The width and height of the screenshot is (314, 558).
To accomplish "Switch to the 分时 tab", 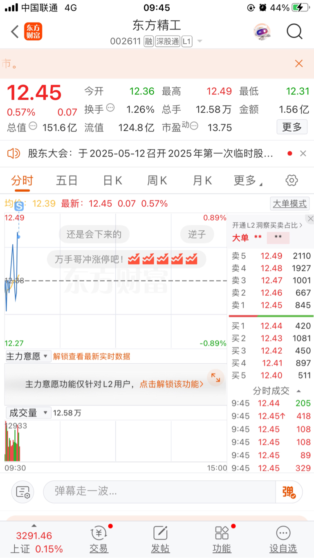I will pyautogui.click(x=22, y=181).
